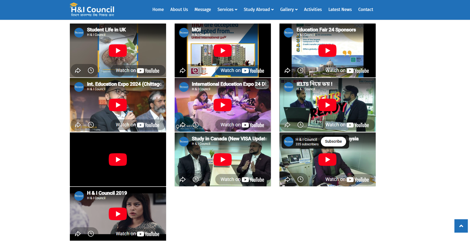Click channel avatar on MOI video
The image size is (470, 242).
184,33
